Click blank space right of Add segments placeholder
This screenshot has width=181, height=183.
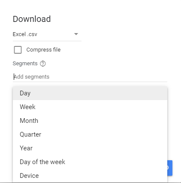pos(108,77)
